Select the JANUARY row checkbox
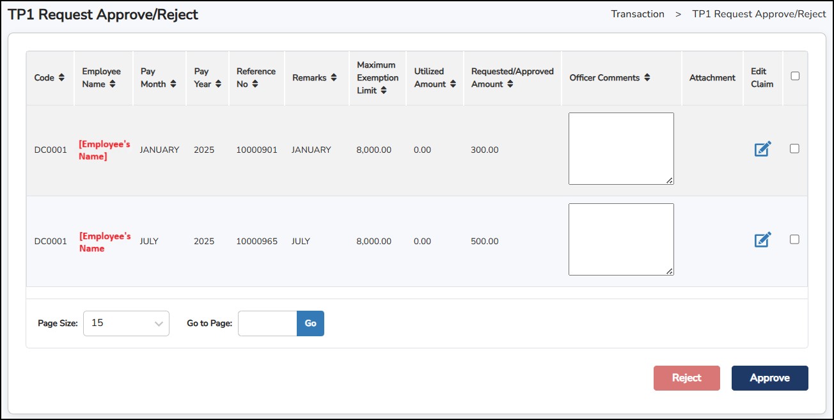 click(x=794, y=148)
